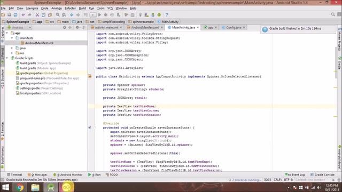The width and height of the screenshot is (342, 192).
Task: Click the editor vertical scrollbar
Action: coord(336,63)
